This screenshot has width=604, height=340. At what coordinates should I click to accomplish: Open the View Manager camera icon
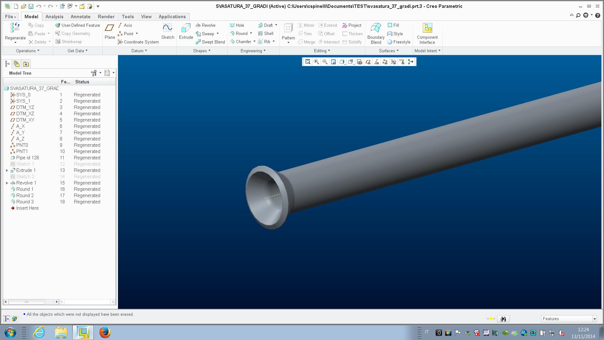(x=359, y=62)
